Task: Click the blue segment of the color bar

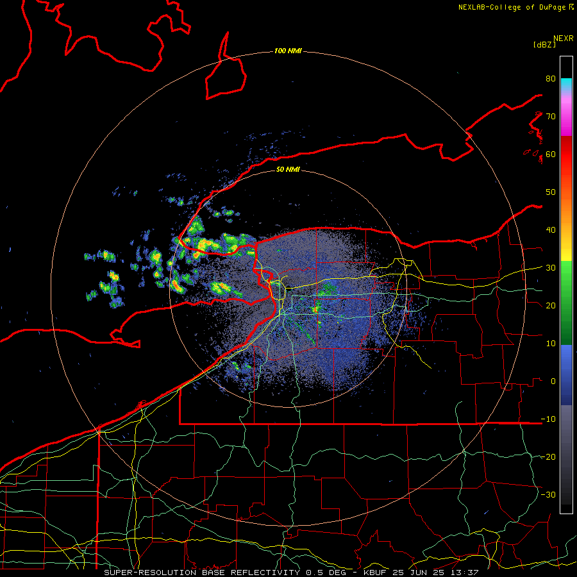Action: pos(566,374)
